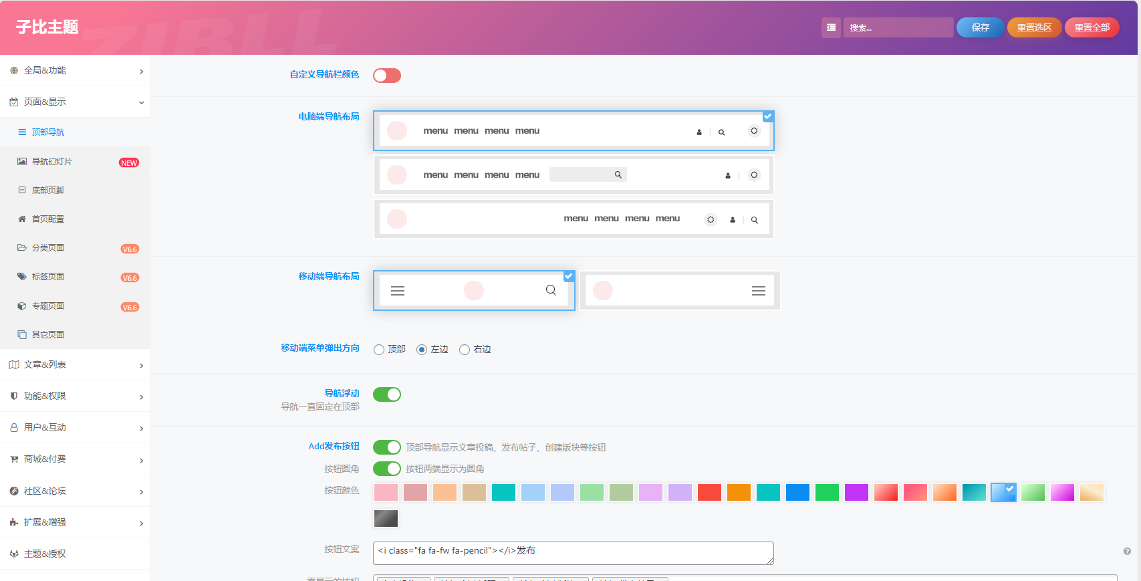
Task: Collapse the 页面&显示 section
Action: (x=75, y=102)
